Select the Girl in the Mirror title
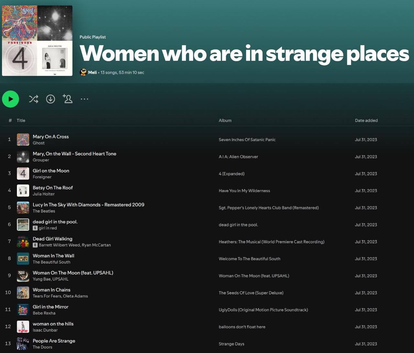Image resolution: width=414 pixels, height=353 pixels. click(50, 307)
